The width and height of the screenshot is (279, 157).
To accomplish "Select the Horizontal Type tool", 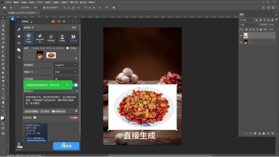I will point(3,90).
